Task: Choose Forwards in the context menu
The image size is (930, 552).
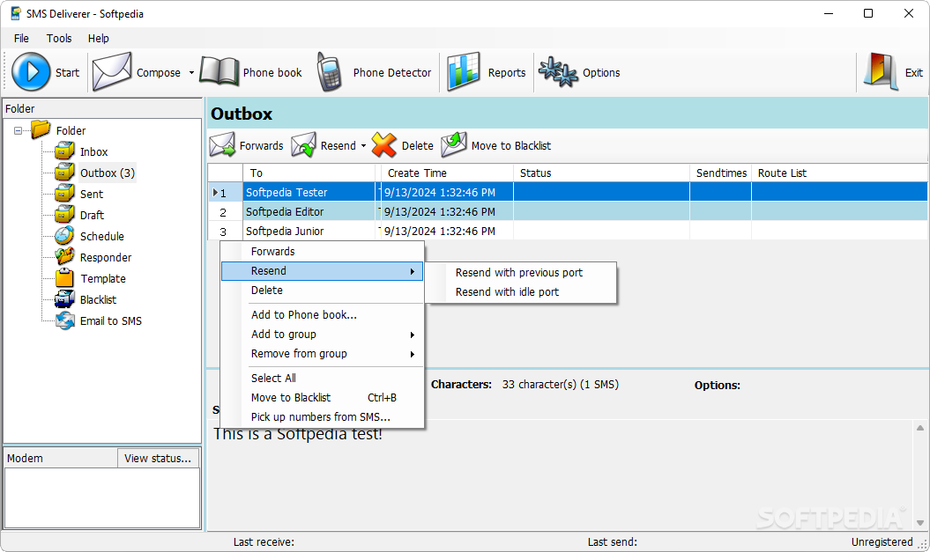Action: pos(322,251)
